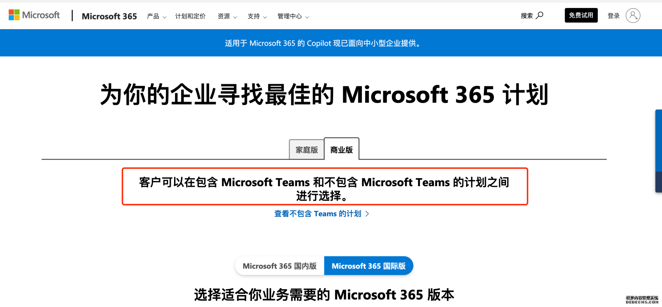Expand the 资源 dropdown menu

[x=227, y=16]
